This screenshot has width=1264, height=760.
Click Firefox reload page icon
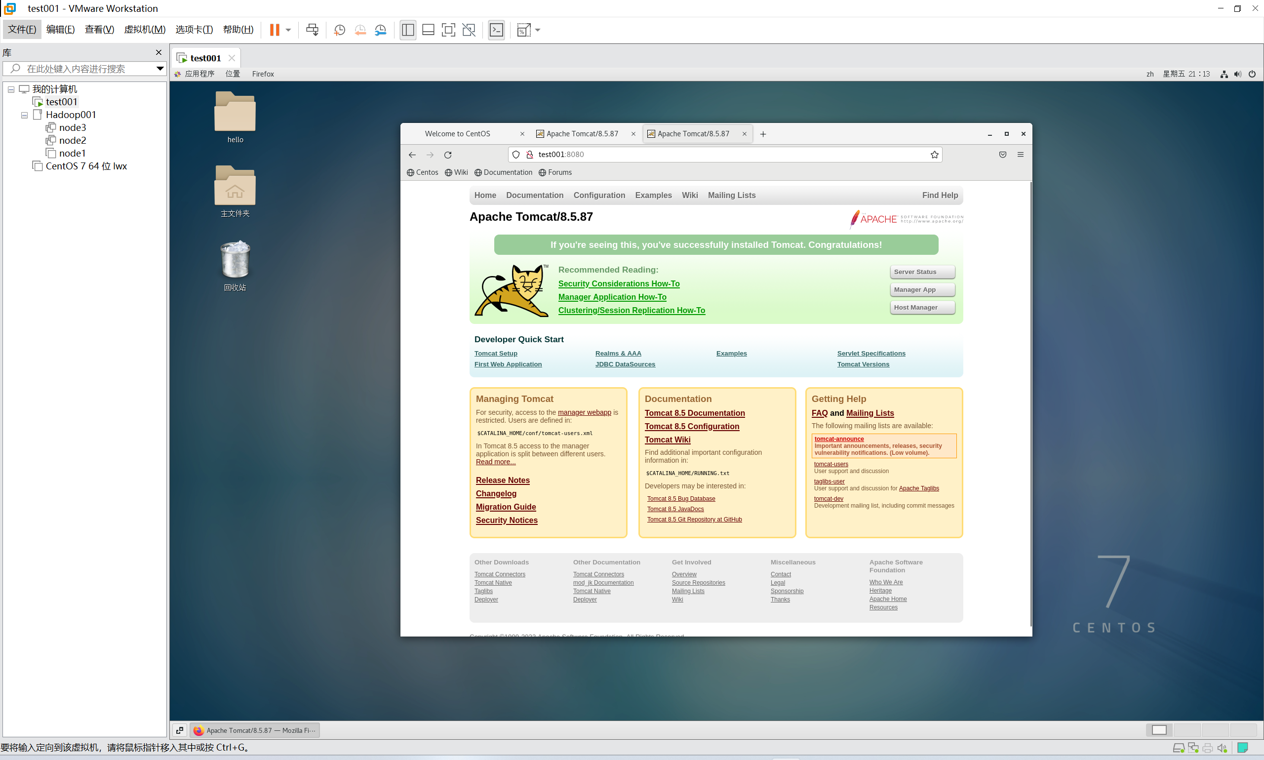click(448, 155)
